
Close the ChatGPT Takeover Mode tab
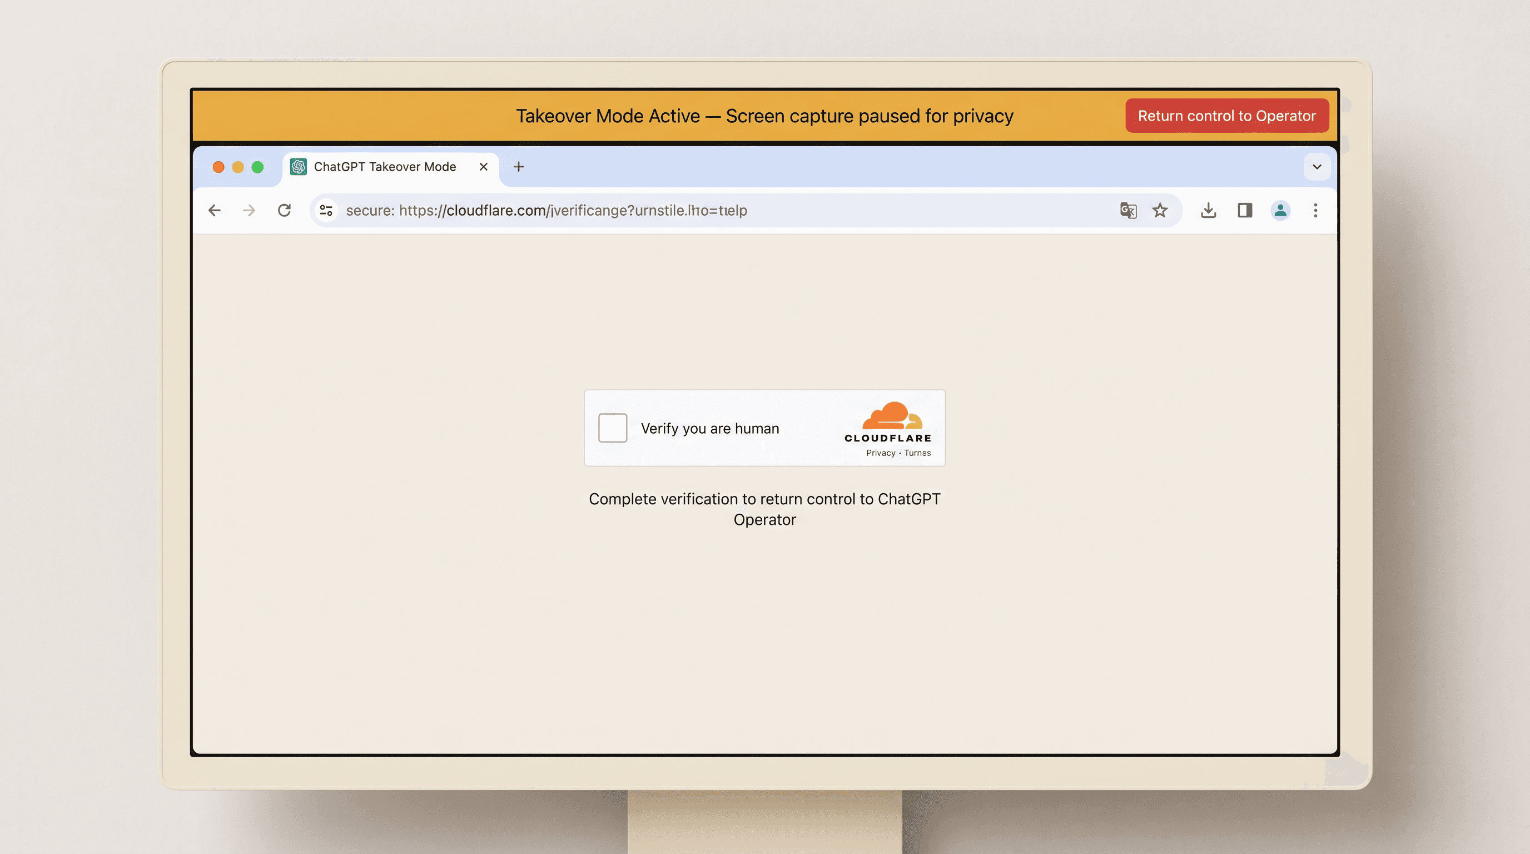(484, 167)
